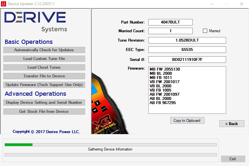Open Display Device Setting and Serial Number
The image size is (249, 166).
(44, 103)
